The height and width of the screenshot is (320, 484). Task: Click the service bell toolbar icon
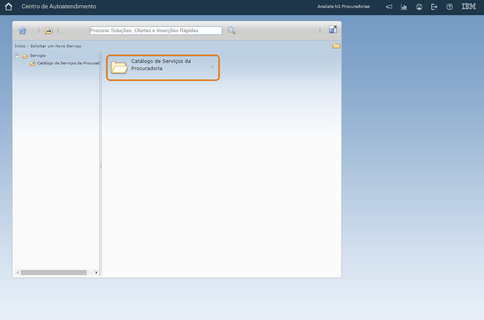[x=48, y=31]
